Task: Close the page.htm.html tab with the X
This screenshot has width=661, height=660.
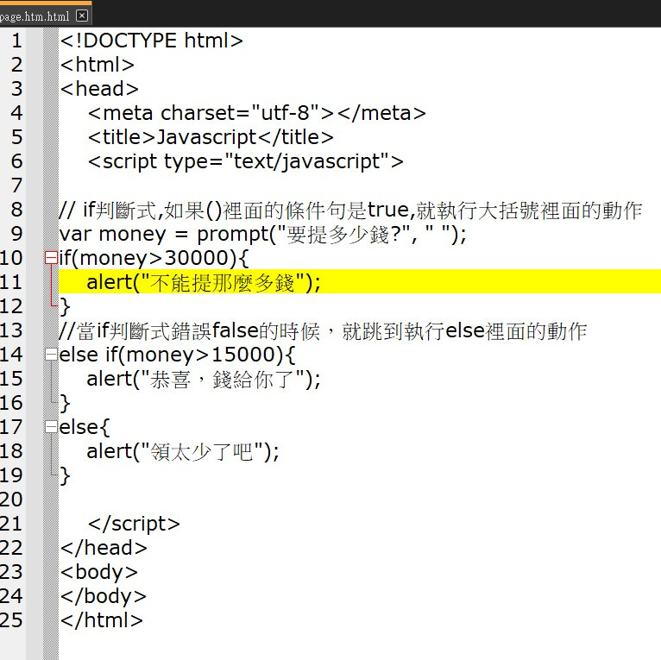Action: pos(82,16)
